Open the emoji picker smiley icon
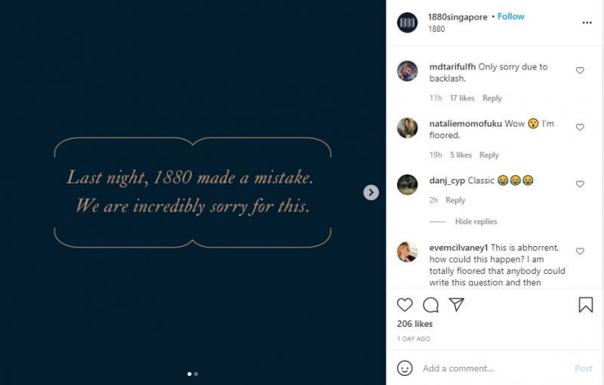The height and width of the screenshot is (385, 604). click(x=405, y=368)
